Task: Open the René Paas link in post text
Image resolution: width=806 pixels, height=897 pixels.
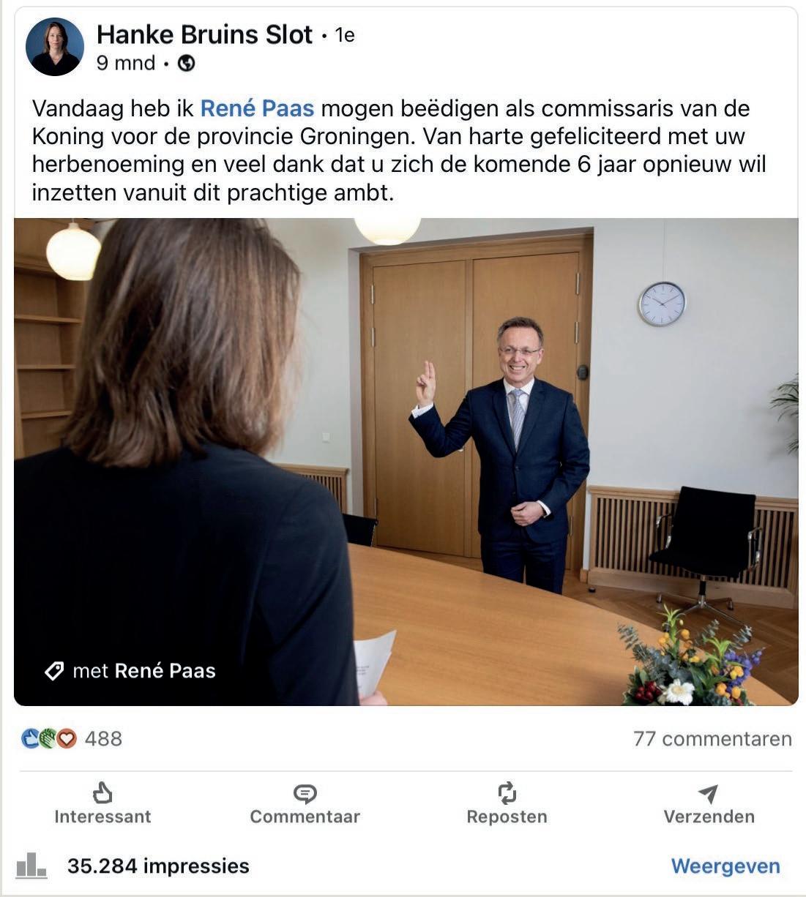Action: point(257,108)
